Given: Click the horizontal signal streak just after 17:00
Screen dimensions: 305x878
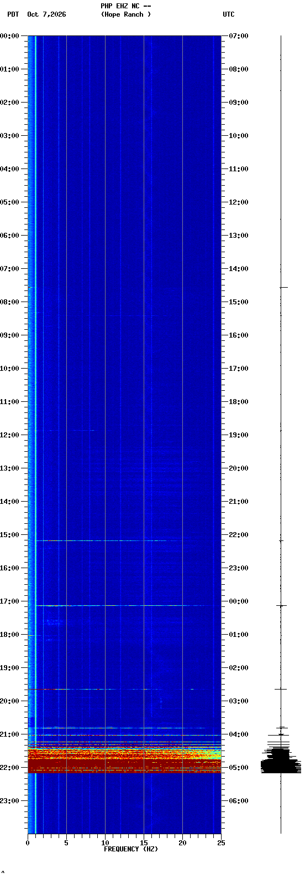Looking at the screenshot, I should point(124,606).
